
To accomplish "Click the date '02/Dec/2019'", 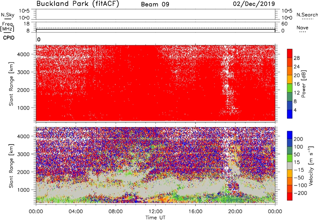I will click(x=254, y=4).
